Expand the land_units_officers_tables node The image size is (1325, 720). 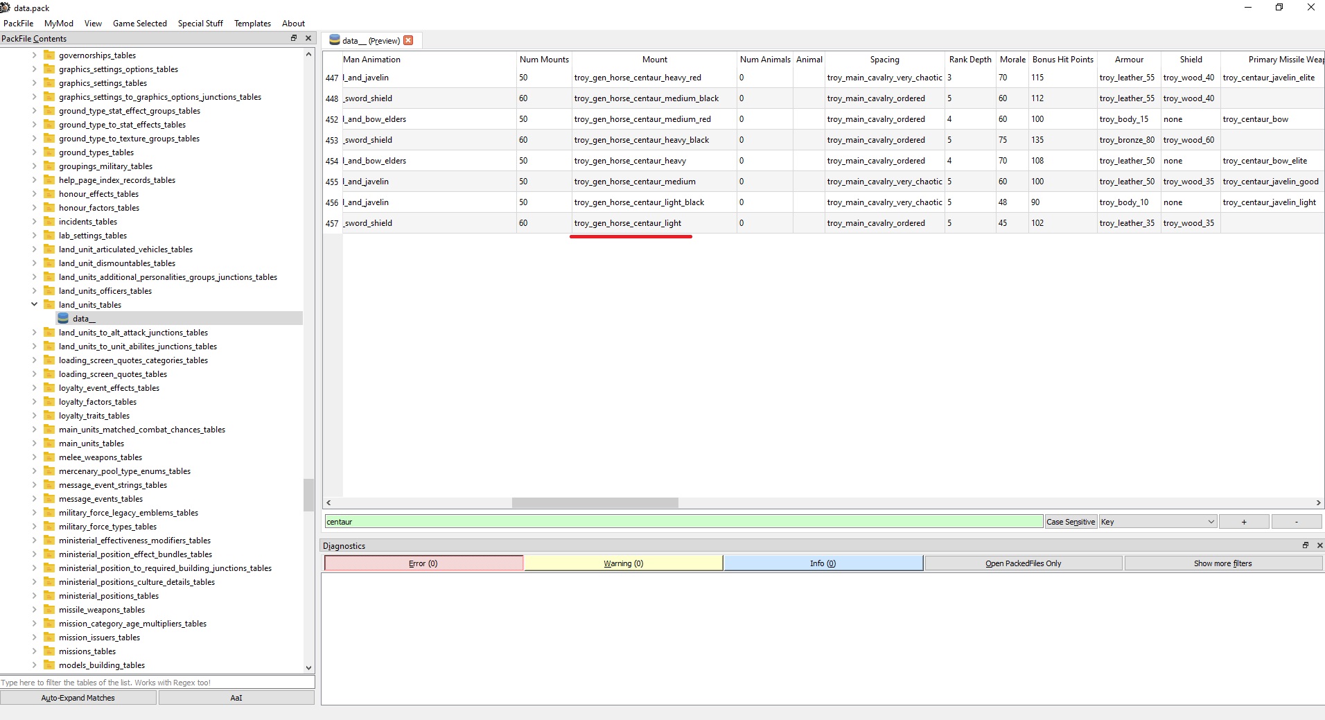tap(34, 290)
